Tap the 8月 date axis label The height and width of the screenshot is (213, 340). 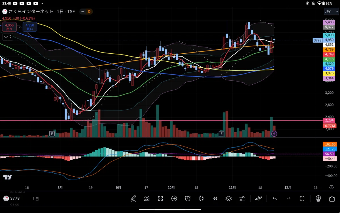click(x=60, y=187)
